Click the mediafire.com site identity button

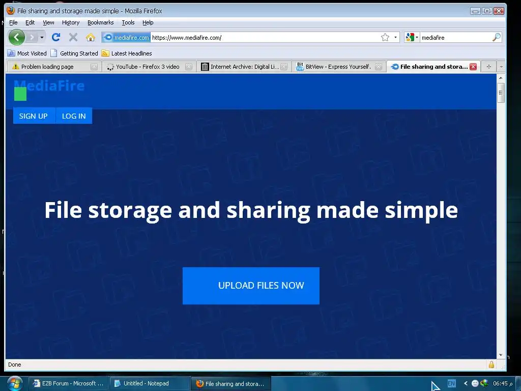[126, 37]
